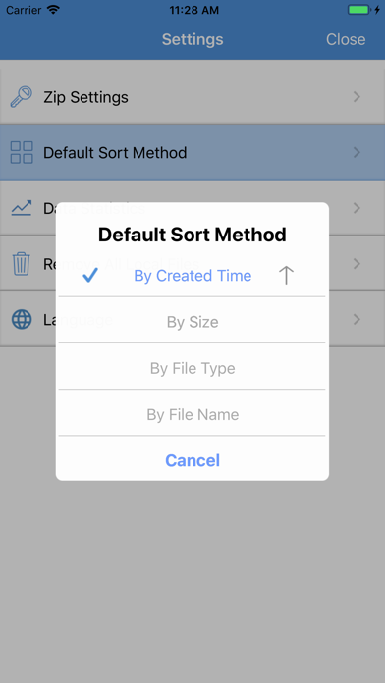Tap the chart icon for Data Statistics

22,208
